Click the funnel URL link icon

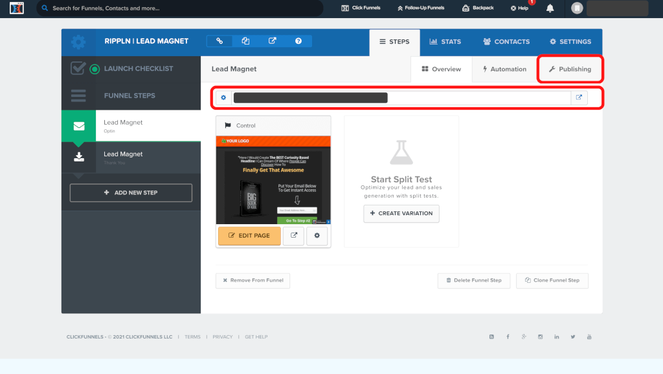219,41
